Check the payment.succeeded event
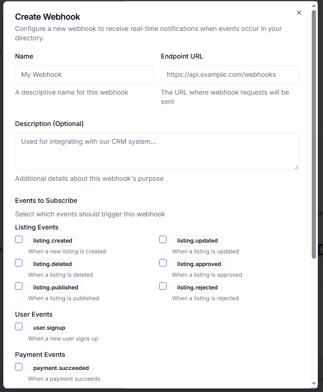The image size is (323, 392). pyautogui.click(x=18, y=367)
